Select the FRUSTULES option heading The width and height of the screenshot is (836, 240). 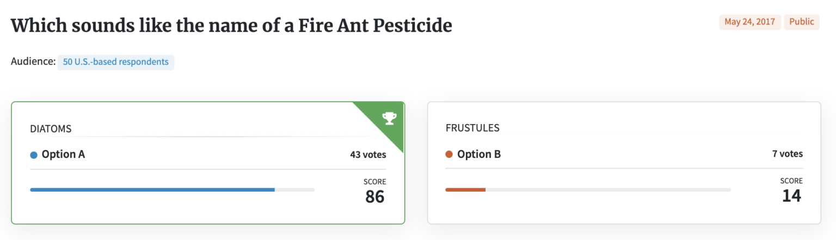click(472, 128)
